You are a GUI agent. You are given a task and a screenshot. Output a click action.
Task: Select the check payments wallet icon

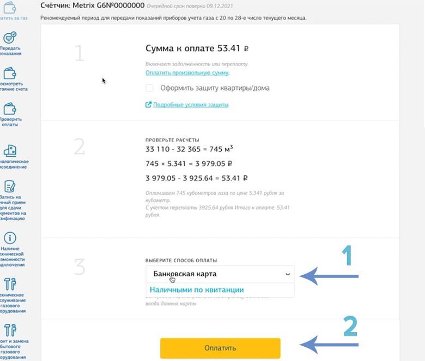click(10, 109)
